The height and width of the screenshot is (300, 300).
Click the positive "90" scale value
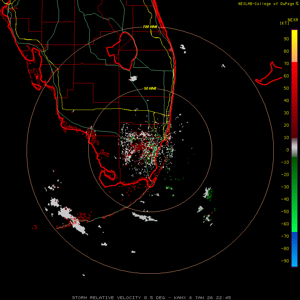pos(286,39)
